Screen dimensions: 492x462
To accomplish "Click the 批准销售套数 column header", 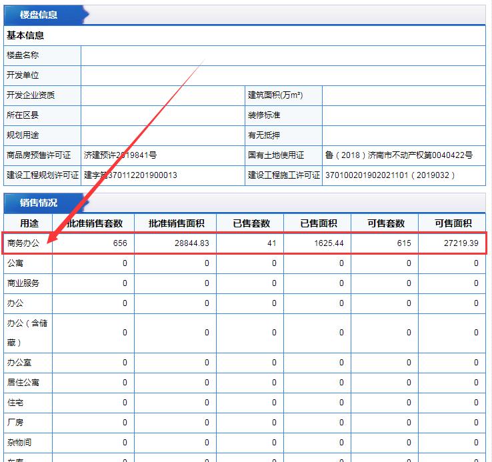I will [95, 223].
